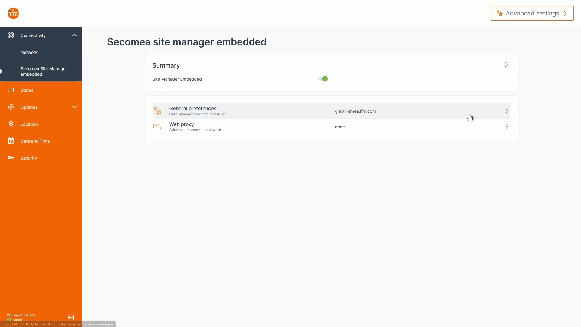
Task: Select Secomea Site Manager embedded item
Action: click(44, 71)
